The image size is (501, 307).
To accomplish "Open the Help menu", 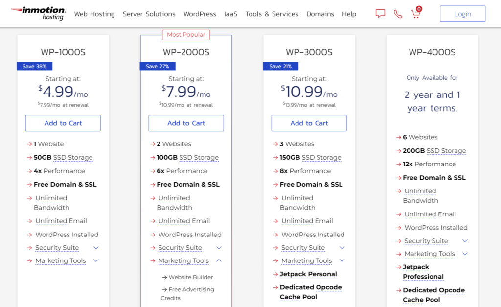I will coord(349,14).
